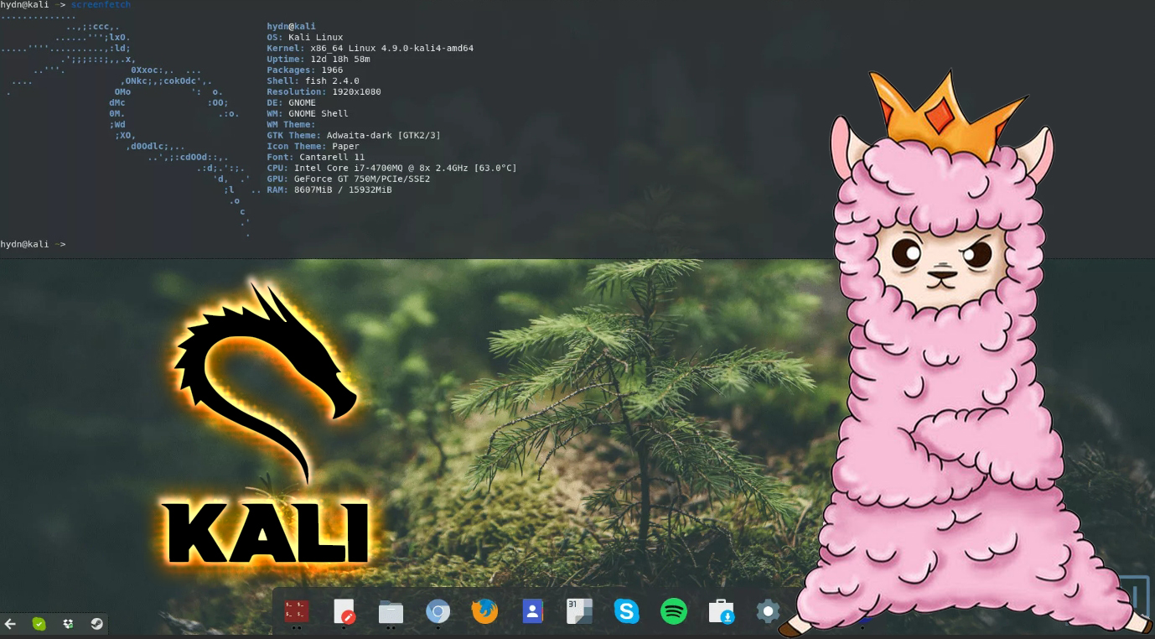Open the Files folder icon in the dock
The image size is (1155, 639).
tap(391, 611)
